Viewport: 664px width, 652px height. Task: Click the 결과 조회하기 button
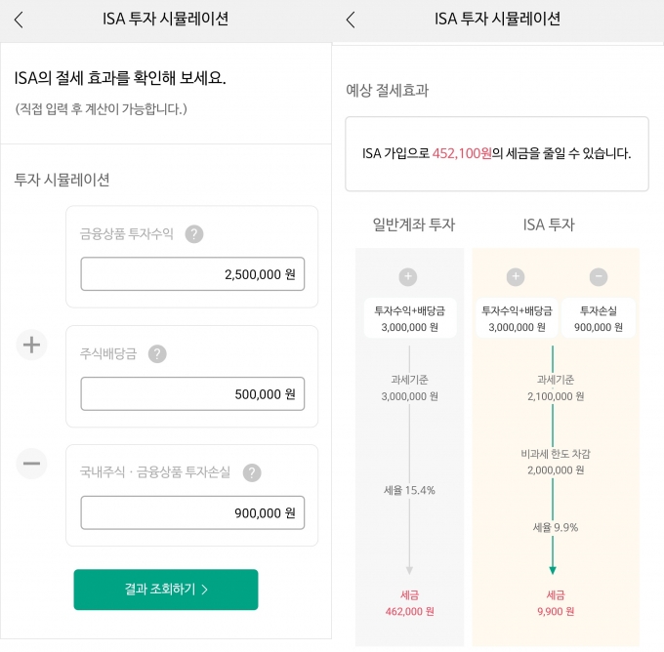point(166,590)
